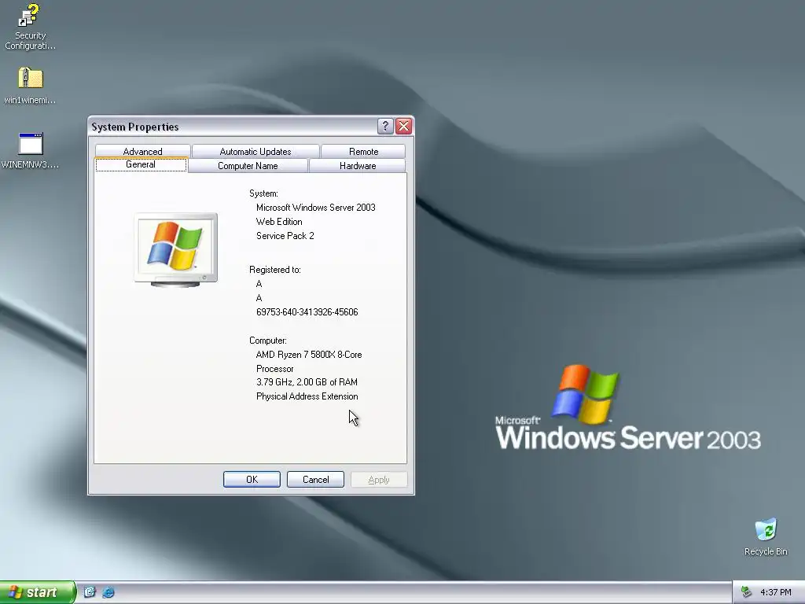Click the Cancel button
Image resolution: width=805 pixels, height=604 pixels.
pyautogui.click(x=315, y=479)
